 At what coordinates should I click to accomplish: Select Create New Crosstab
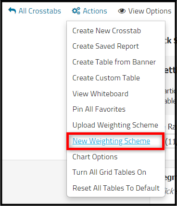pos(107,31)
